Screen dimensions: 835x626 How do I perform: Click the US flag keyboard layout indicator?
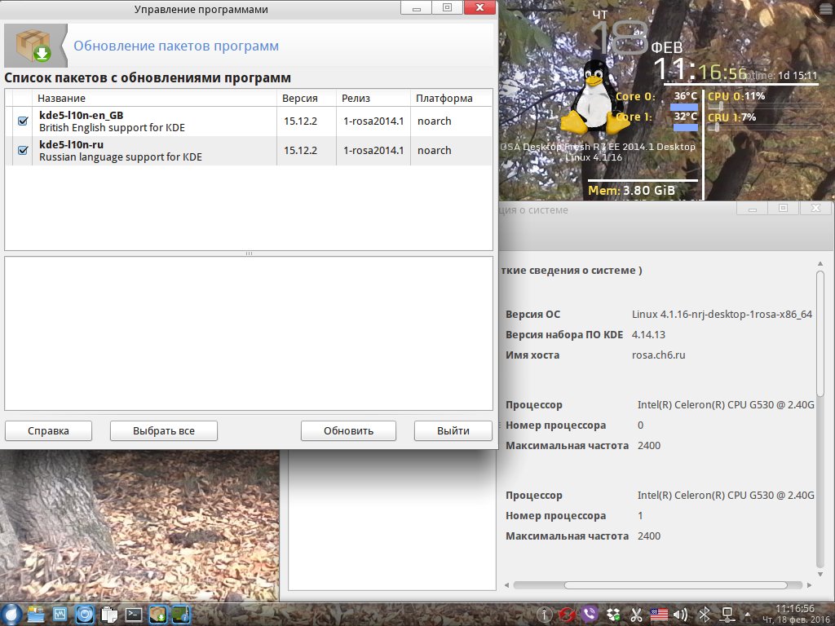(659, 615)
